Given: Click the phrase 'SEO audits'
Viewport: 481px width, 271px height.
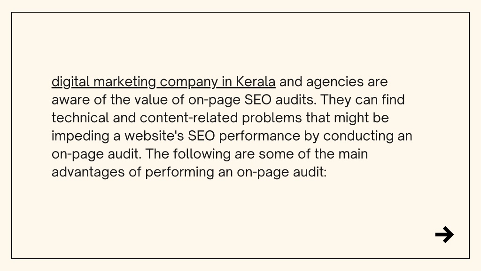Looking at the screenshot, I should click(x=280, y=100).
